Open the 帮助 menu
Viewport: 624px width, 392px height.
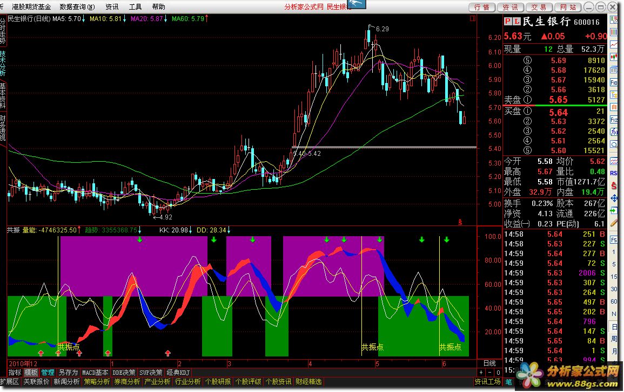[158, 7]
